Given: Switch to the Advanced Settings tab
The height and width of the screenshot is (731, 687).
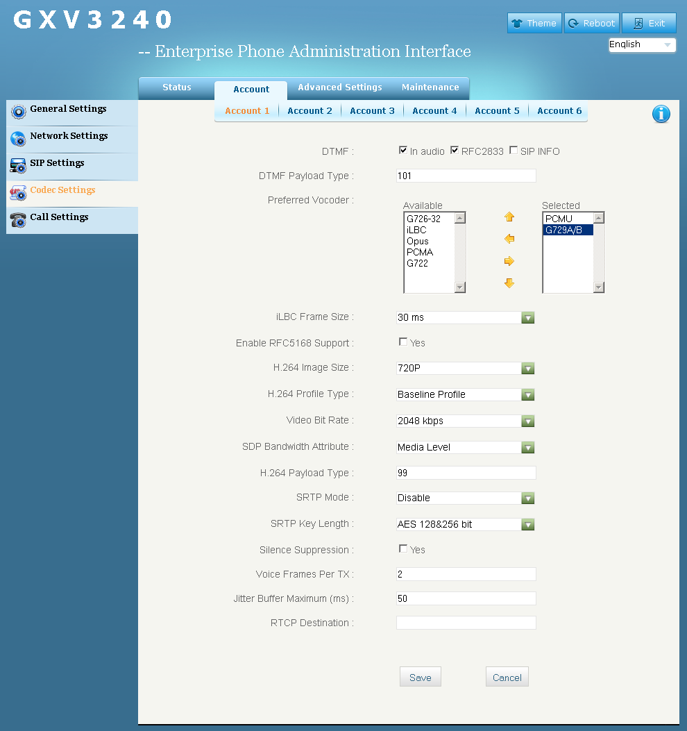Looking at the screenshot, I should click(340, 87).
